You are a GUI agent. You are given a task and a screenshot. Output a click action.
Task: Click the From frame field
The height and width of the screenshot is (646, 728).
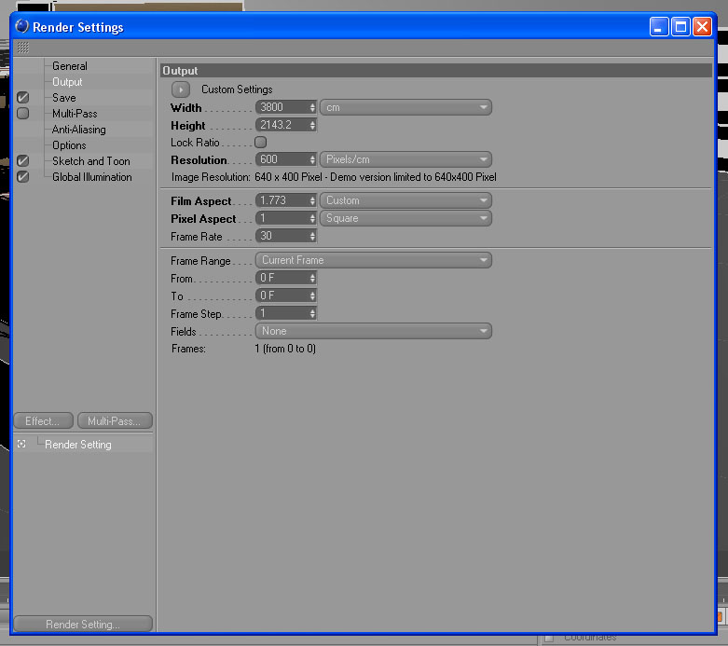click(282, 278)
